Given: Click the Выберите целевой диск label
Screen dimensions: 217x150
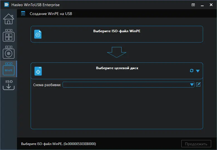Looking at the screenshot, I should pos(117,68).
